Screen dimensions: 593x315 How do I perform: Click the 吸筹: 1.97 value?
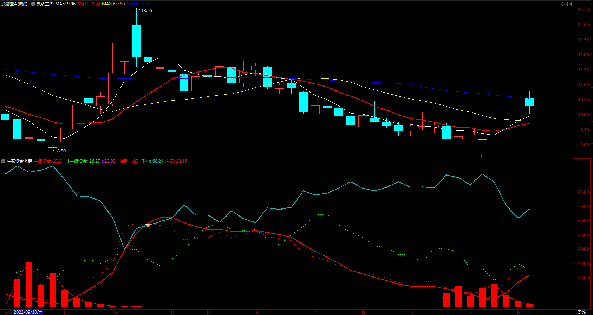click(x=128, y=161)
